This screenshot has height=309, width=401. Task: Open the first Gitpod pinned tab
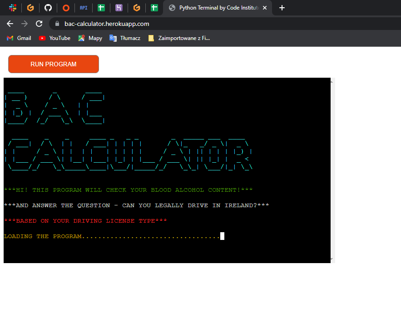point(30,8)
